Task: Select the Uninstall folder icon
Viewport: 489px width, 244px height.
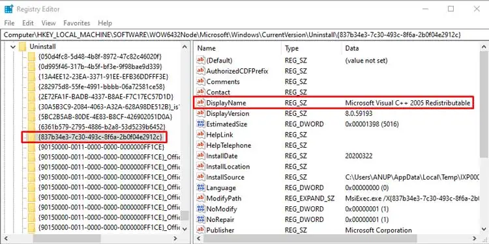Action: (x=22, y=47)
